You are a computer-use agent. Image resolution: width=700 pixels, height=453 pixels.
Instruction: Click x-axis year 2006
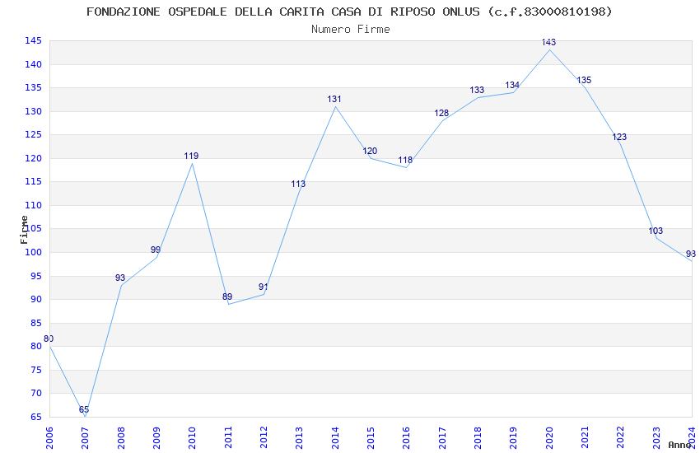pyautogui.click(x=49, y=437)
